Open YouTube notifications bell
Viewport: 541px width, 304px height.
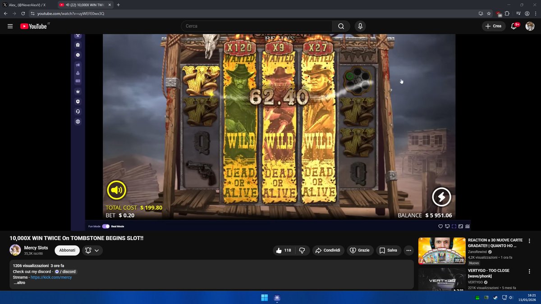[514, 26]
